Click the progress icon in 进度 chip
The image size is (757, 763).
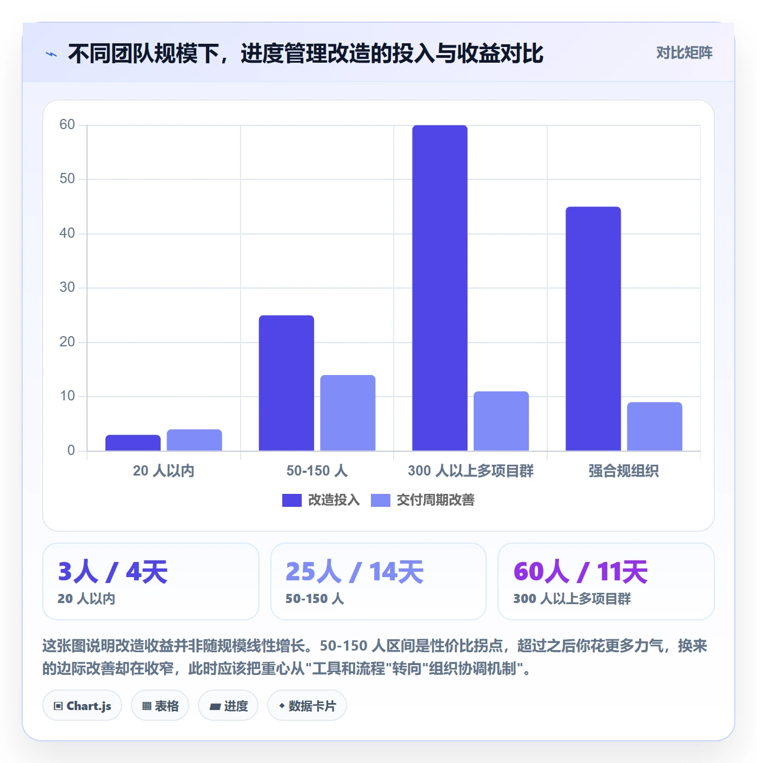[x=215, y=706]
